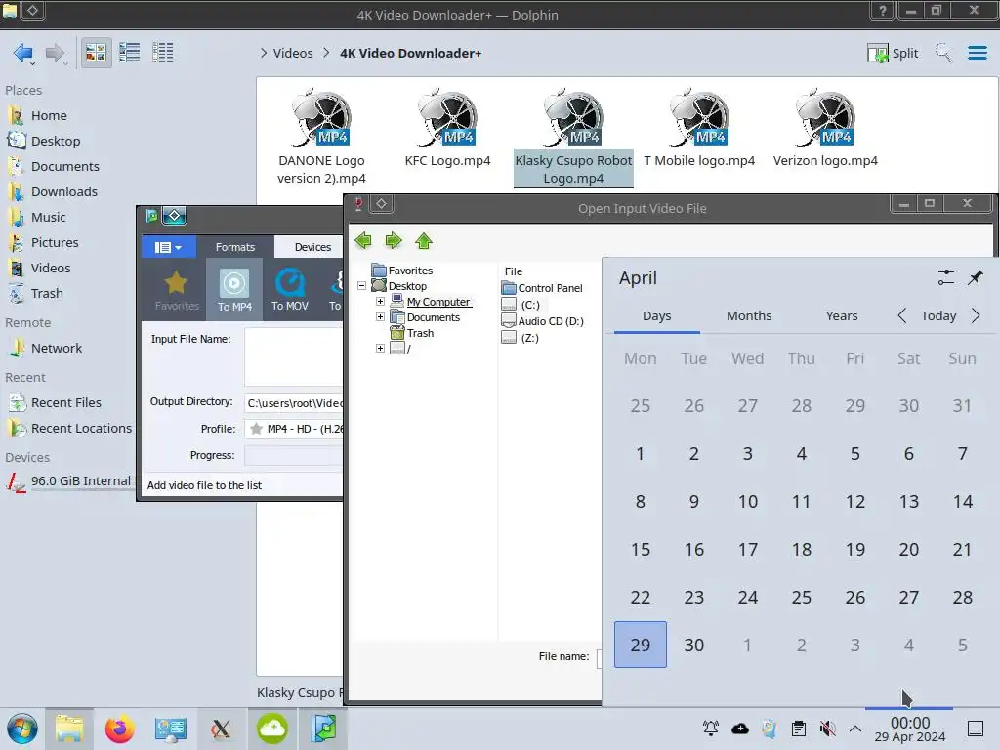This screenshot has height=750, width=1000.
Task: Open Home in Places sidebar
Action: (x=49, y=115)
